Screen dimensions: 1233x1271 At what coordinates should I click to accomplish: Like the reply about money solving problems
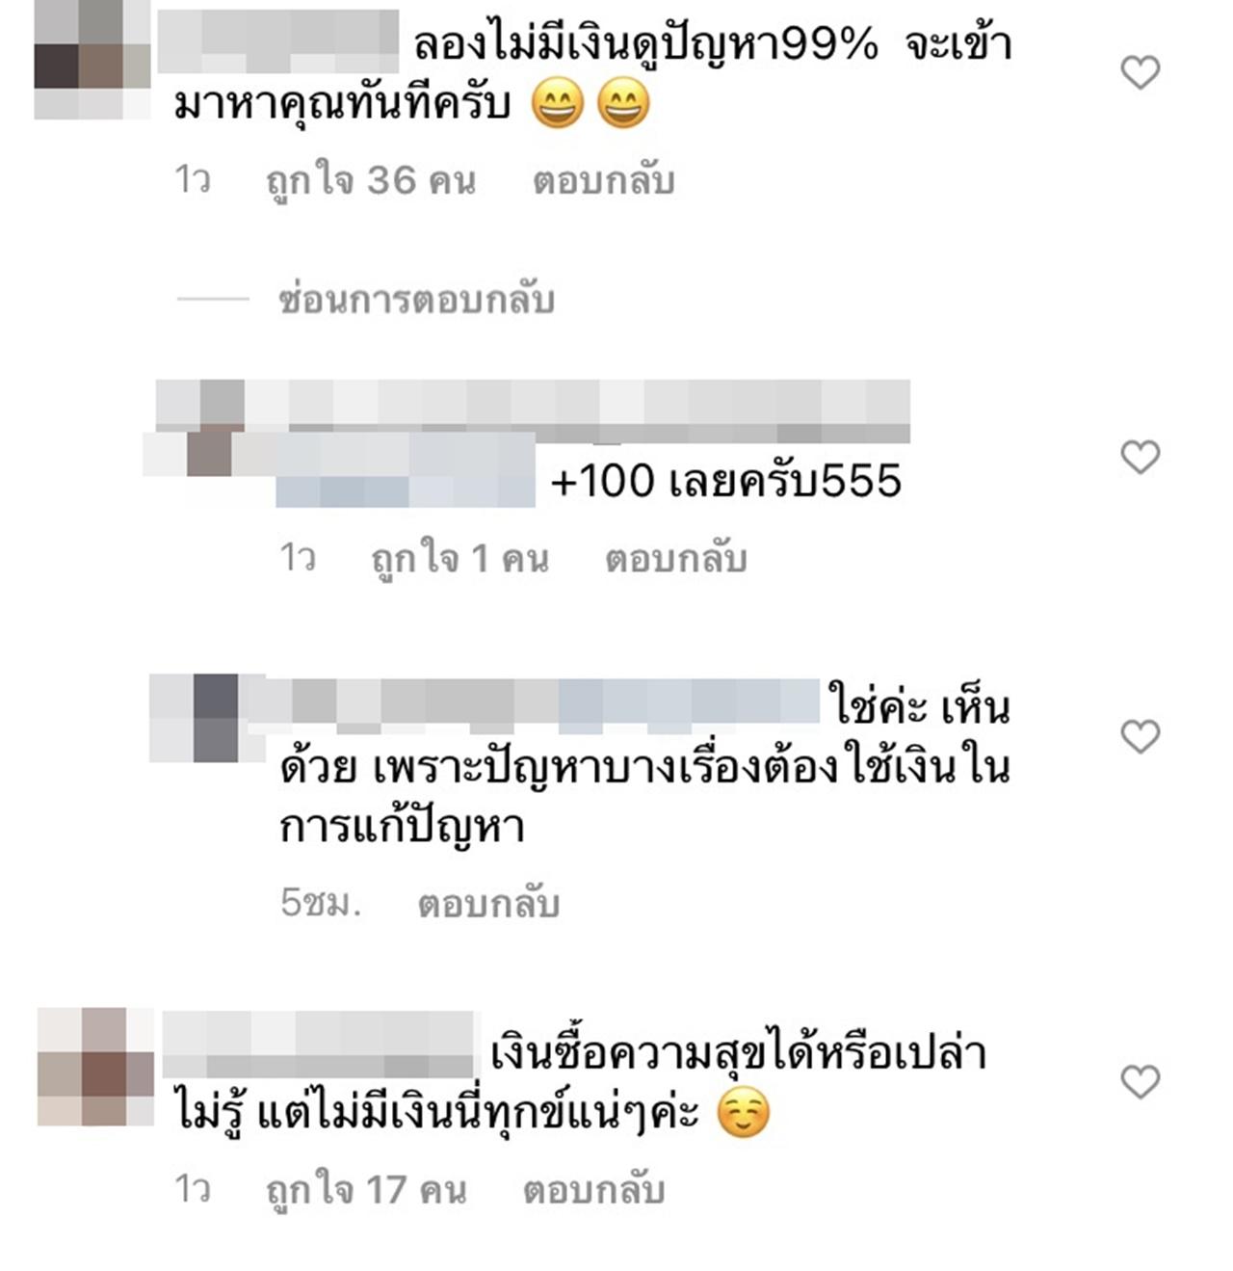tap(1141, 737)
